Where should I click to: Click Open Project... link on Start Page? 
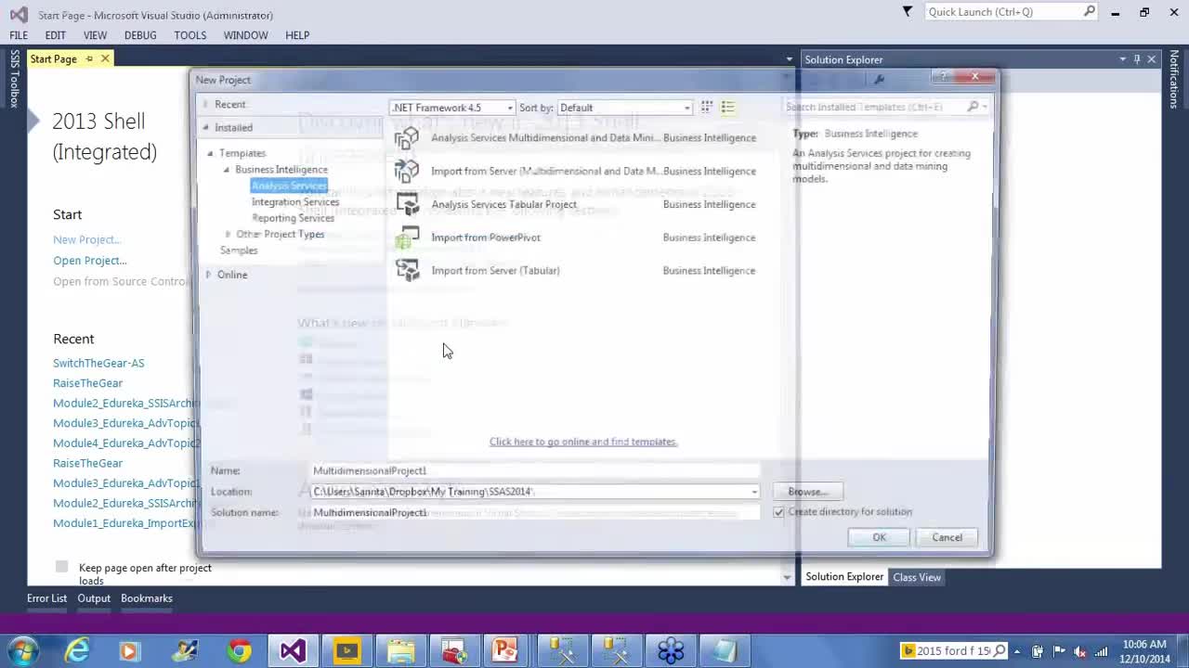tap(89, 261)
